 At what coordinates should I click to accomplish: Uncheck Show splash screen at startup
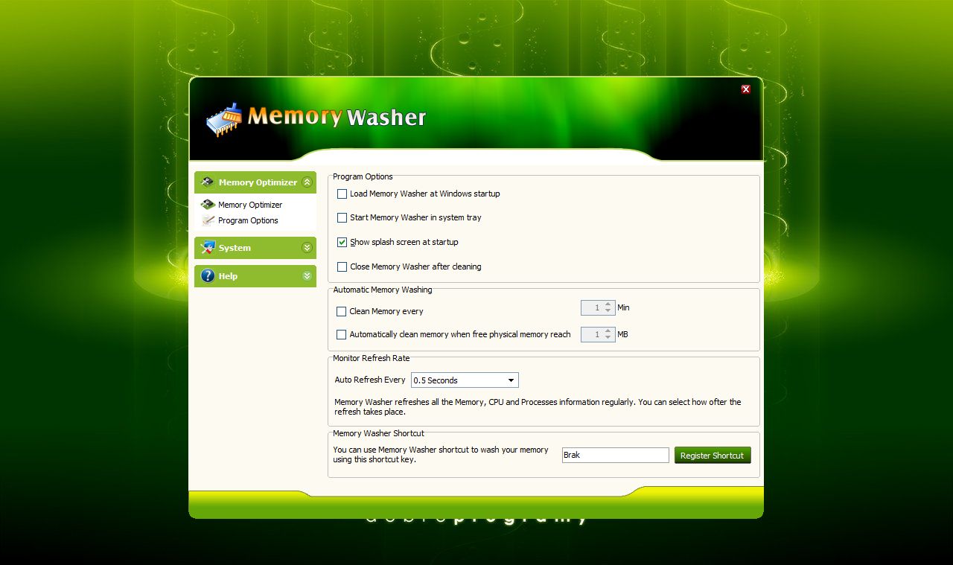click(x=342, y=242)
